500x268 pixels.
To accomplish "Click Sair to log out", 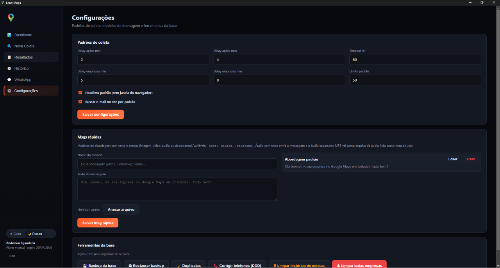I will point(12,256).
